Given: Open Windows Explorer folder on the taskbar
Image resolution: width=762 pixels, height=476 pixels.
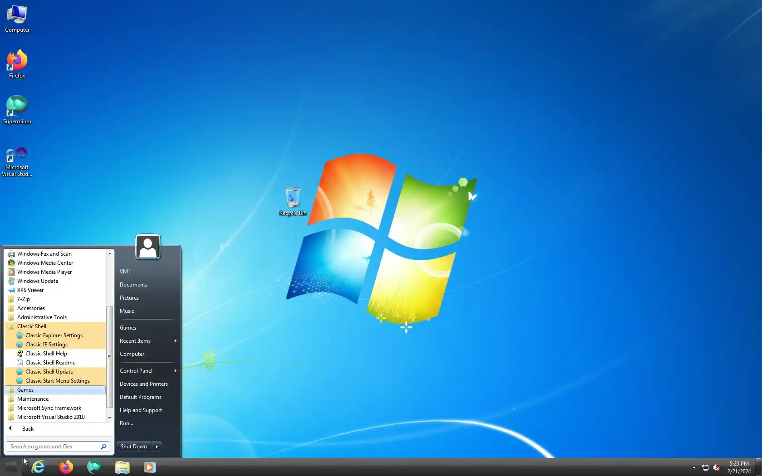Looking at the screenshot, I should pyautogui.click(x=122, y=467).
